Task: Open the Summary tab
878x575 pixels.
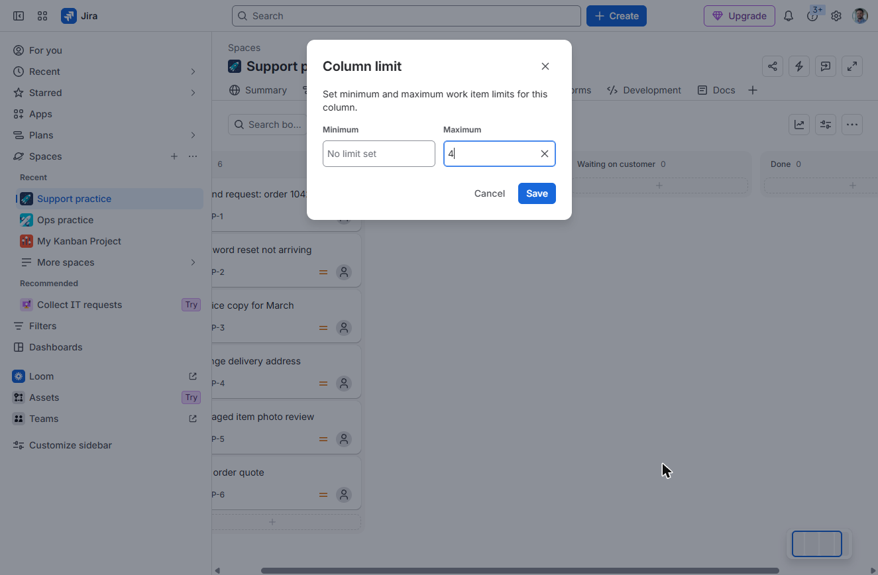Action: click(x=258, y=90)
